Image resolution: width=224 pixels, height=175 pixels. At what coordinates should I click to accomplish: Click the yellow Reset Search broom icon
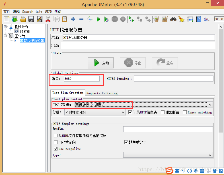click(181, 19)
